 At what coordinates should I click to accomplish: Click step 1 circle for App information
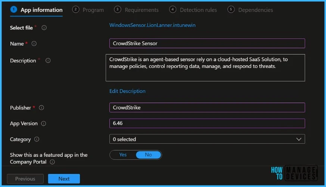[14, 9]
